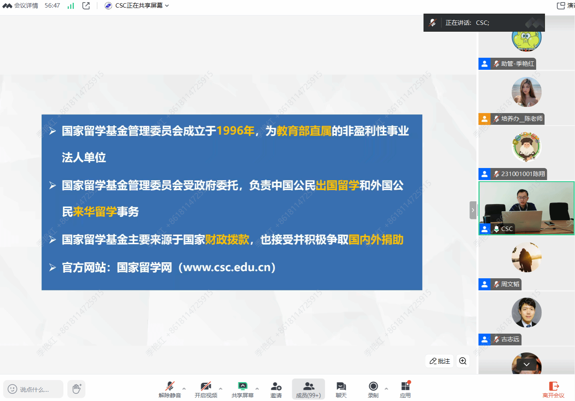The image size is (575, 401).
Task: Click the raise hand icon
Action: (76, 389)
